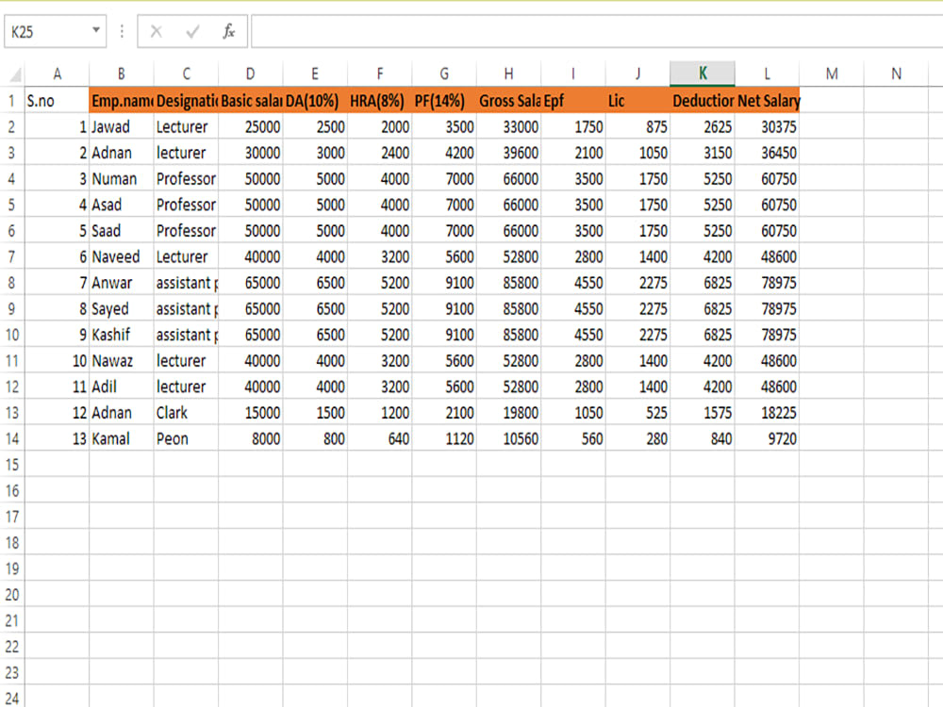Select Kamal's net salary 9720
Viewport: 943px width, 707px height.
(767, 439)
